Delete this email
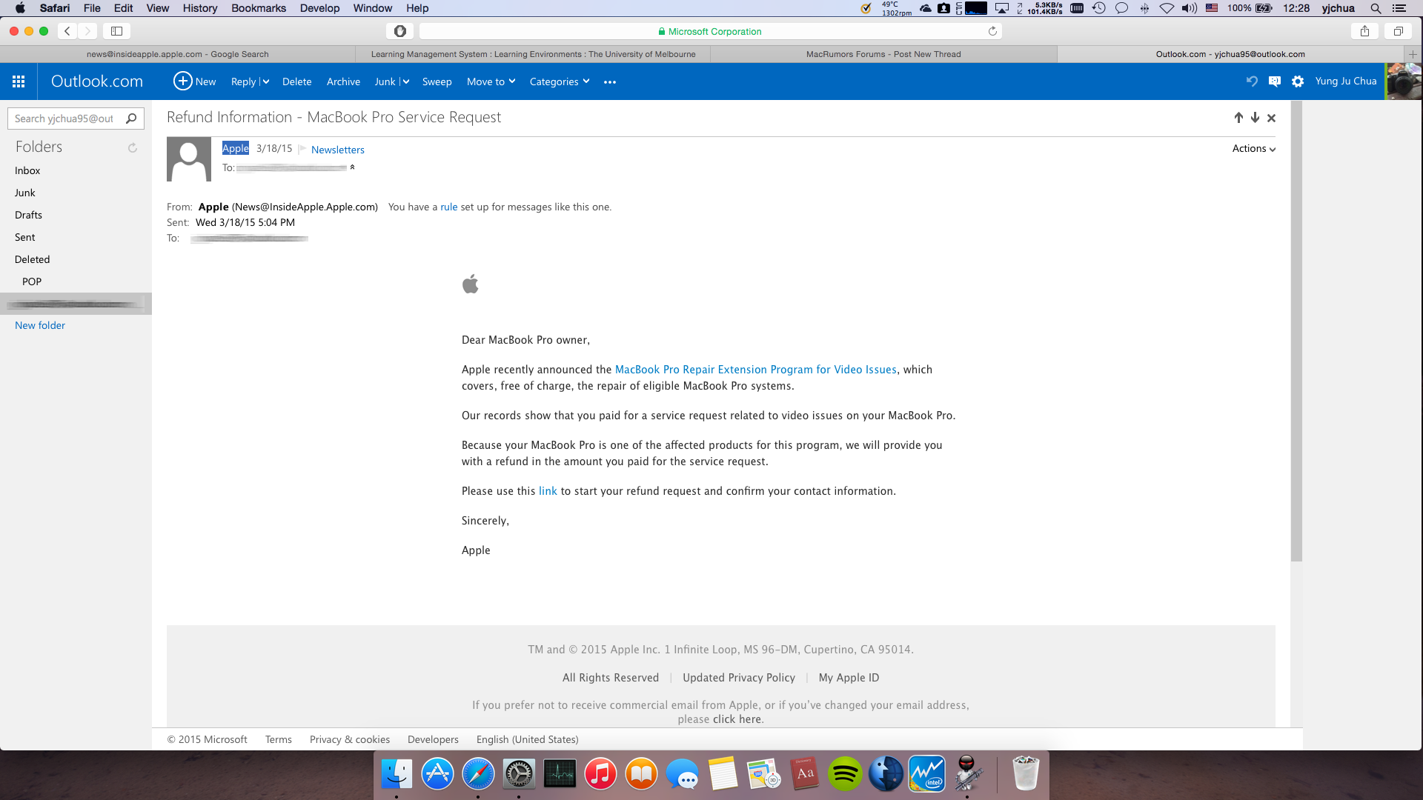 [x=296, y=81]
